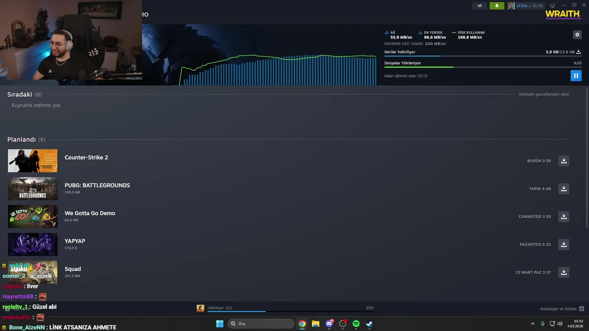Download Squad update now
The width and height of the screenshot is (589, 331).
564,272
